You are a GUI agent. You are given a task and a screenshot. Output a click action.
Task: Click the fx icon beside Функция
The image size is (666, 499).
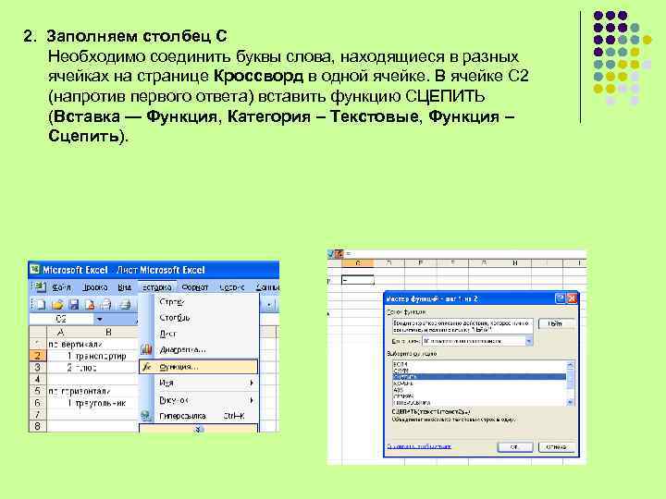[x=146, y=367]
